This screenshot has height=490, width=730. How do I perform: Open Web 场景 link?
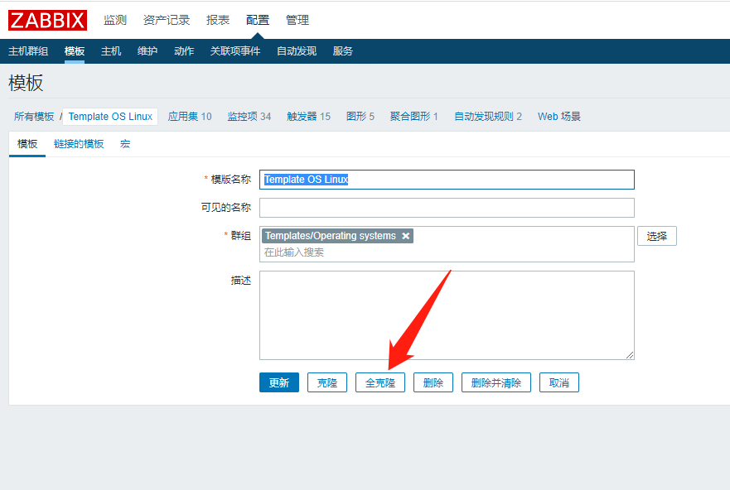[x=559, y=116]
